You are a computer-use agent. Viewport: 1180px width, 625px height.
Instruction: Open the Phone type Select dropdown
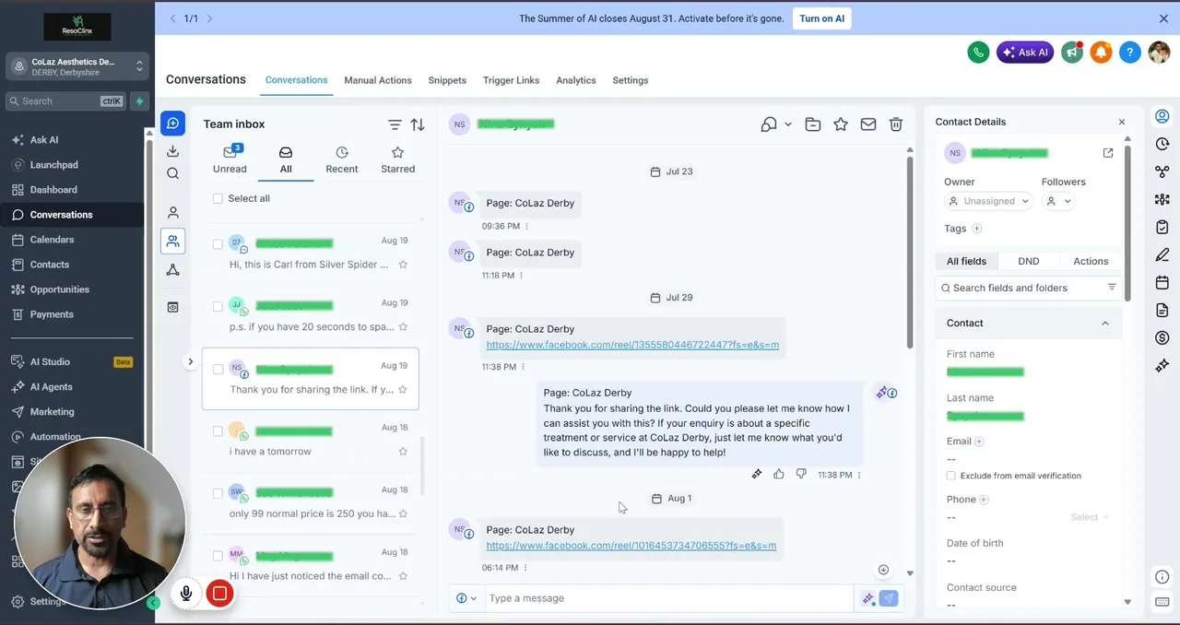pyautogui.click(x=1090, y=517)
